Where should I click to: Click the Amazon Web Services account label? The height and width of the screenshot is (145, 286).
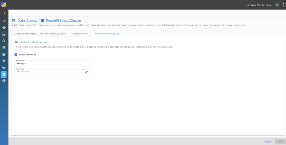click(259, 5)
